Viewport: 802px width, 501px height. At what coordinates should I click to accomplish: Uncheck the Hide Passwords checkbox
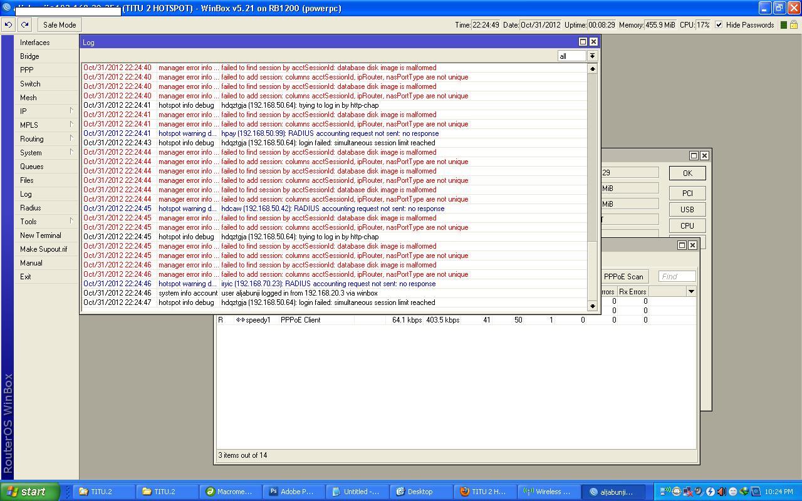tap(719, 25)
